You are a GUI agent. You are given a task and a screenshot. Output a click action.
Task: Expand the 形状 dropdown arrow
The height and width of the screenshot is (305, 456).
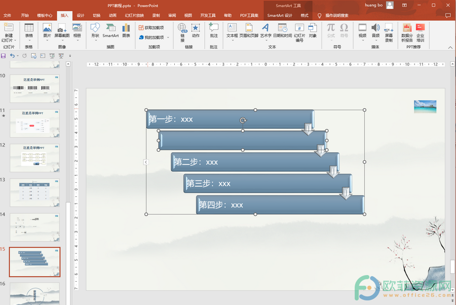pos(96,41)
